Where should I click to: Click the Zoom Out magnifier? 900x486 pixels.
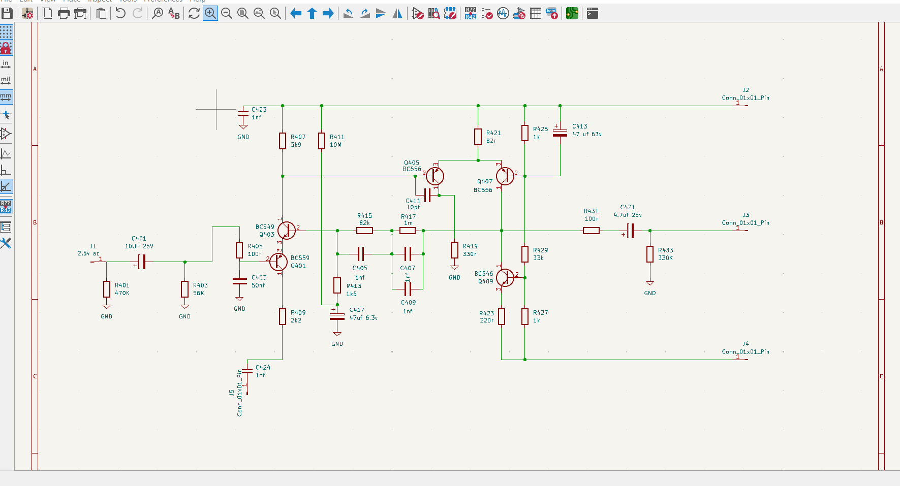(x=227, y=13)
